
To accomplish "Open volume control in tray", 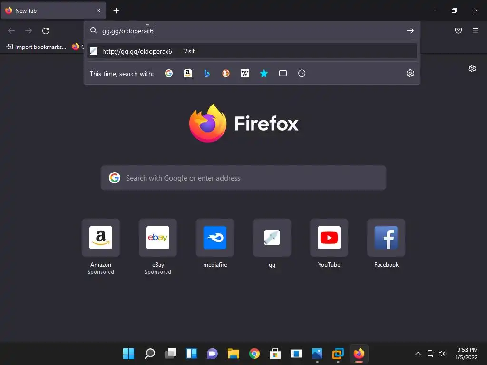I will click(442, 354).
